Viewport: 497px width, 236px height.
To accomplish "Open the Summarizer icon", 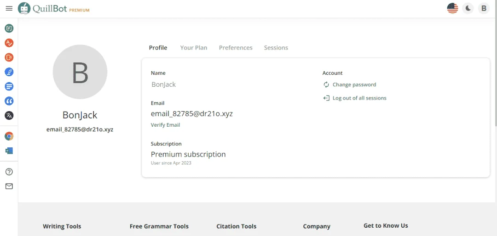I will (x=9, y=86).
